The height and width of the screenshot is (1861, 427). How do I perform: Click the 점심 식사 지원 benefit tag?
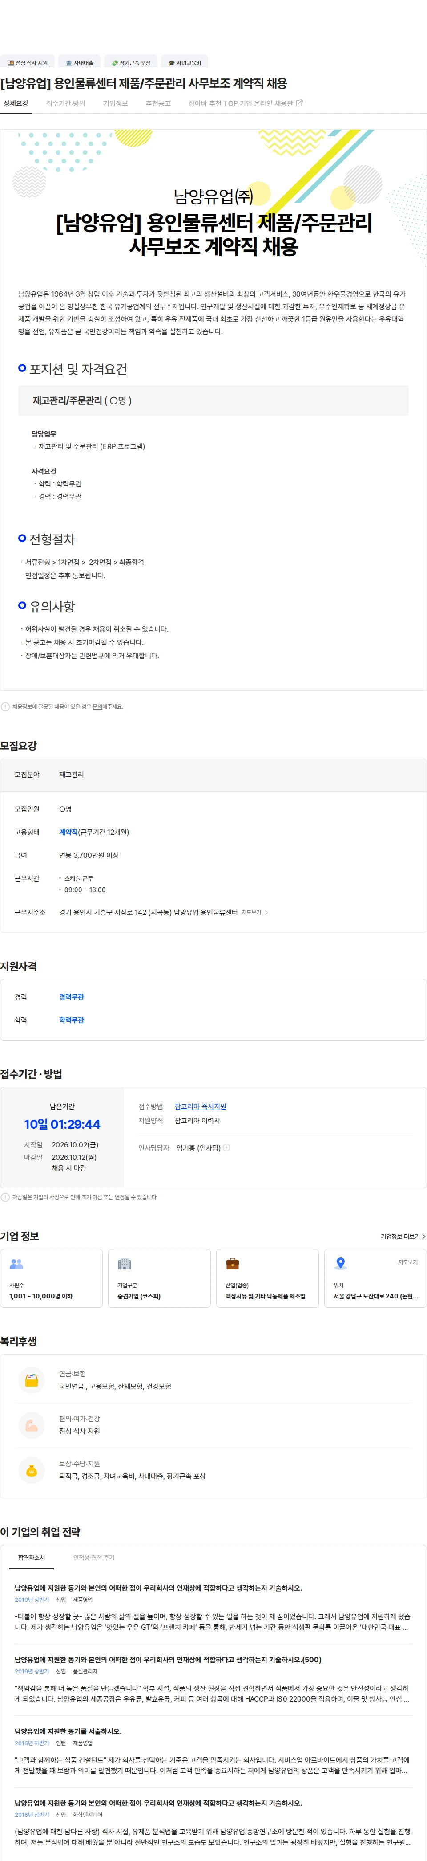point(28,63)
